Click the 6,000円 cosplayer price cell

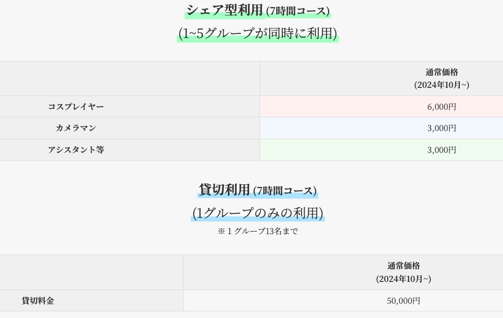pos(381,107)
